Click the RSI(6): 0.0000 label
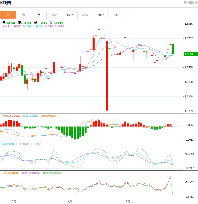The image size is (198, 204). [x=11, y=173]
